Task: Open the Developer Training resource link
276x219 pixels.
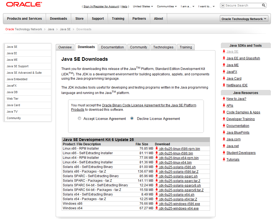Action: coord(240,119)
